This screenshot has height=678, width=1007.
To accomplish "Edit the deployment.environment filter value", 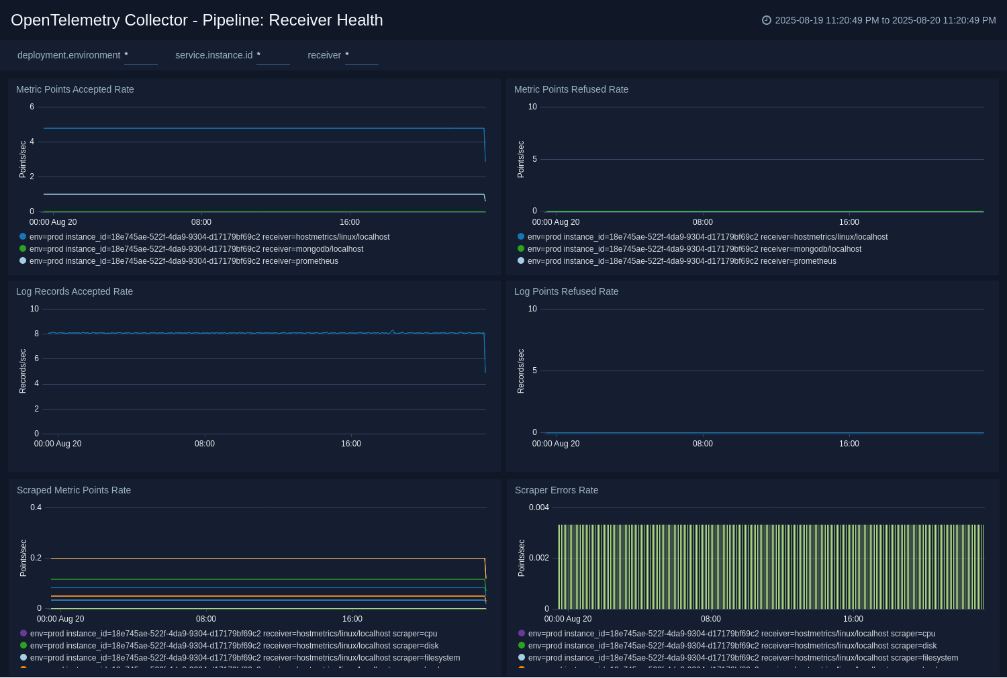I will coord(141,56).
